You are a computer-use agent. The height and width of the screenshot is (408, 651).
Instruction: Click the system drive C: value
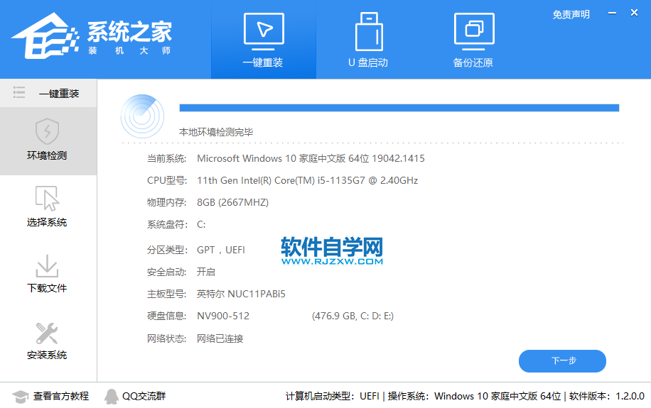[x=201, y=224]
